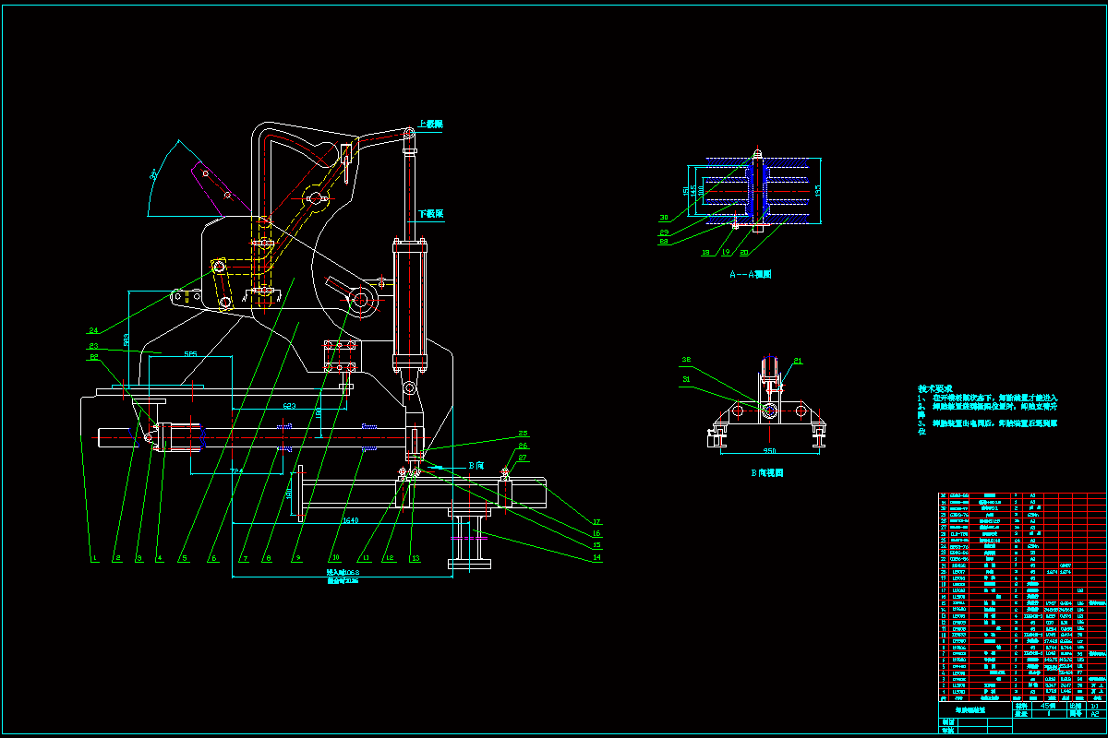Select the 195 dimension in the A--A section
The image size is (1108, 738).
pyautogui.click(x=818, y=191)
